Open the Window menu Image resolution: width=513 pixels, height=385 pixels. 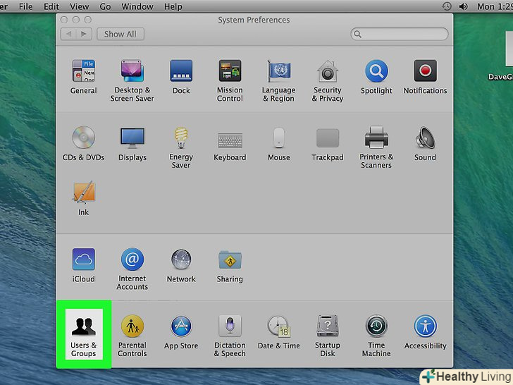coord(137,6)
